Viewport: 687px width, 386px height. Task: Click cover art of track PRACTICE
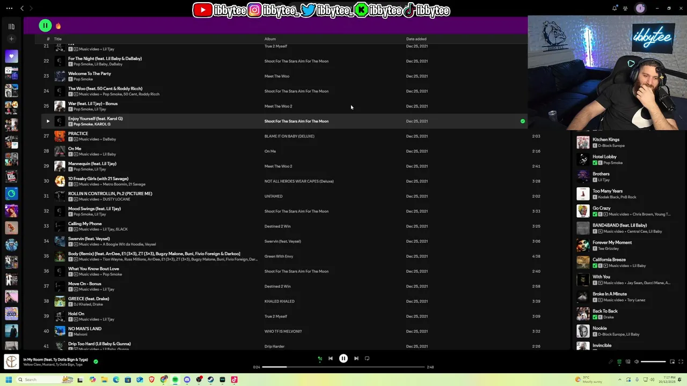pyautogui.click(x=60, y=136)
